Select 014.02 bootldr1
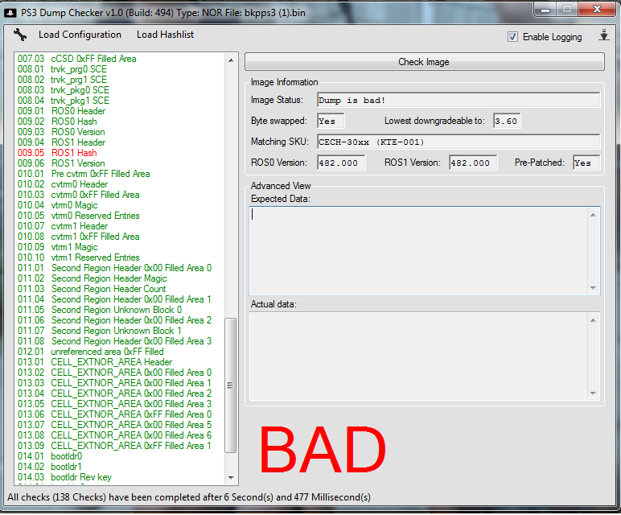The width and height of the screenshot is (621, 515). pyautogui.click(x=50, y=467)
